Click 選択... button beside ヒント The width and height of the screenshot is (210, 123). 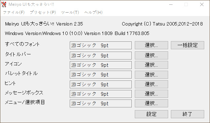coord(151,84)
